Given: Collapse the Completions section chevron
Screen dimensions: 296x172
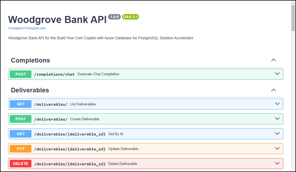Looking at the screenshot, I should (x=273, y=60).
